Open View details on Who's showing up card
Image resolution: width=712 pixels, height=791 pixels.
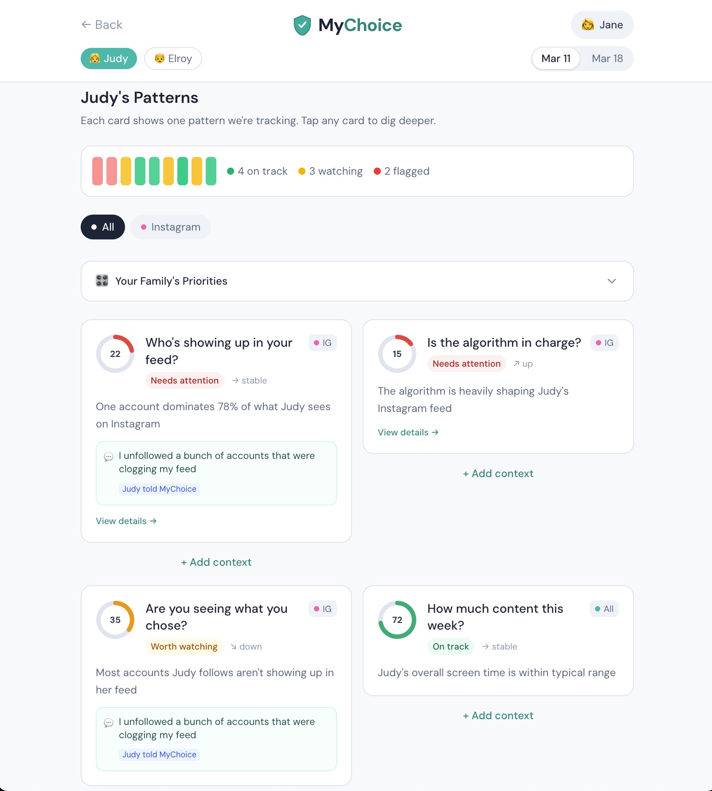[x=126, y=521]
